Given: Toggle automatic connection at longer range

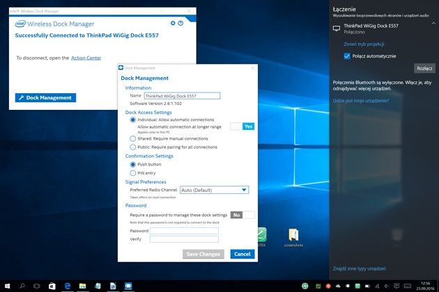Looking at the screenshot, I should pos(242,127).
